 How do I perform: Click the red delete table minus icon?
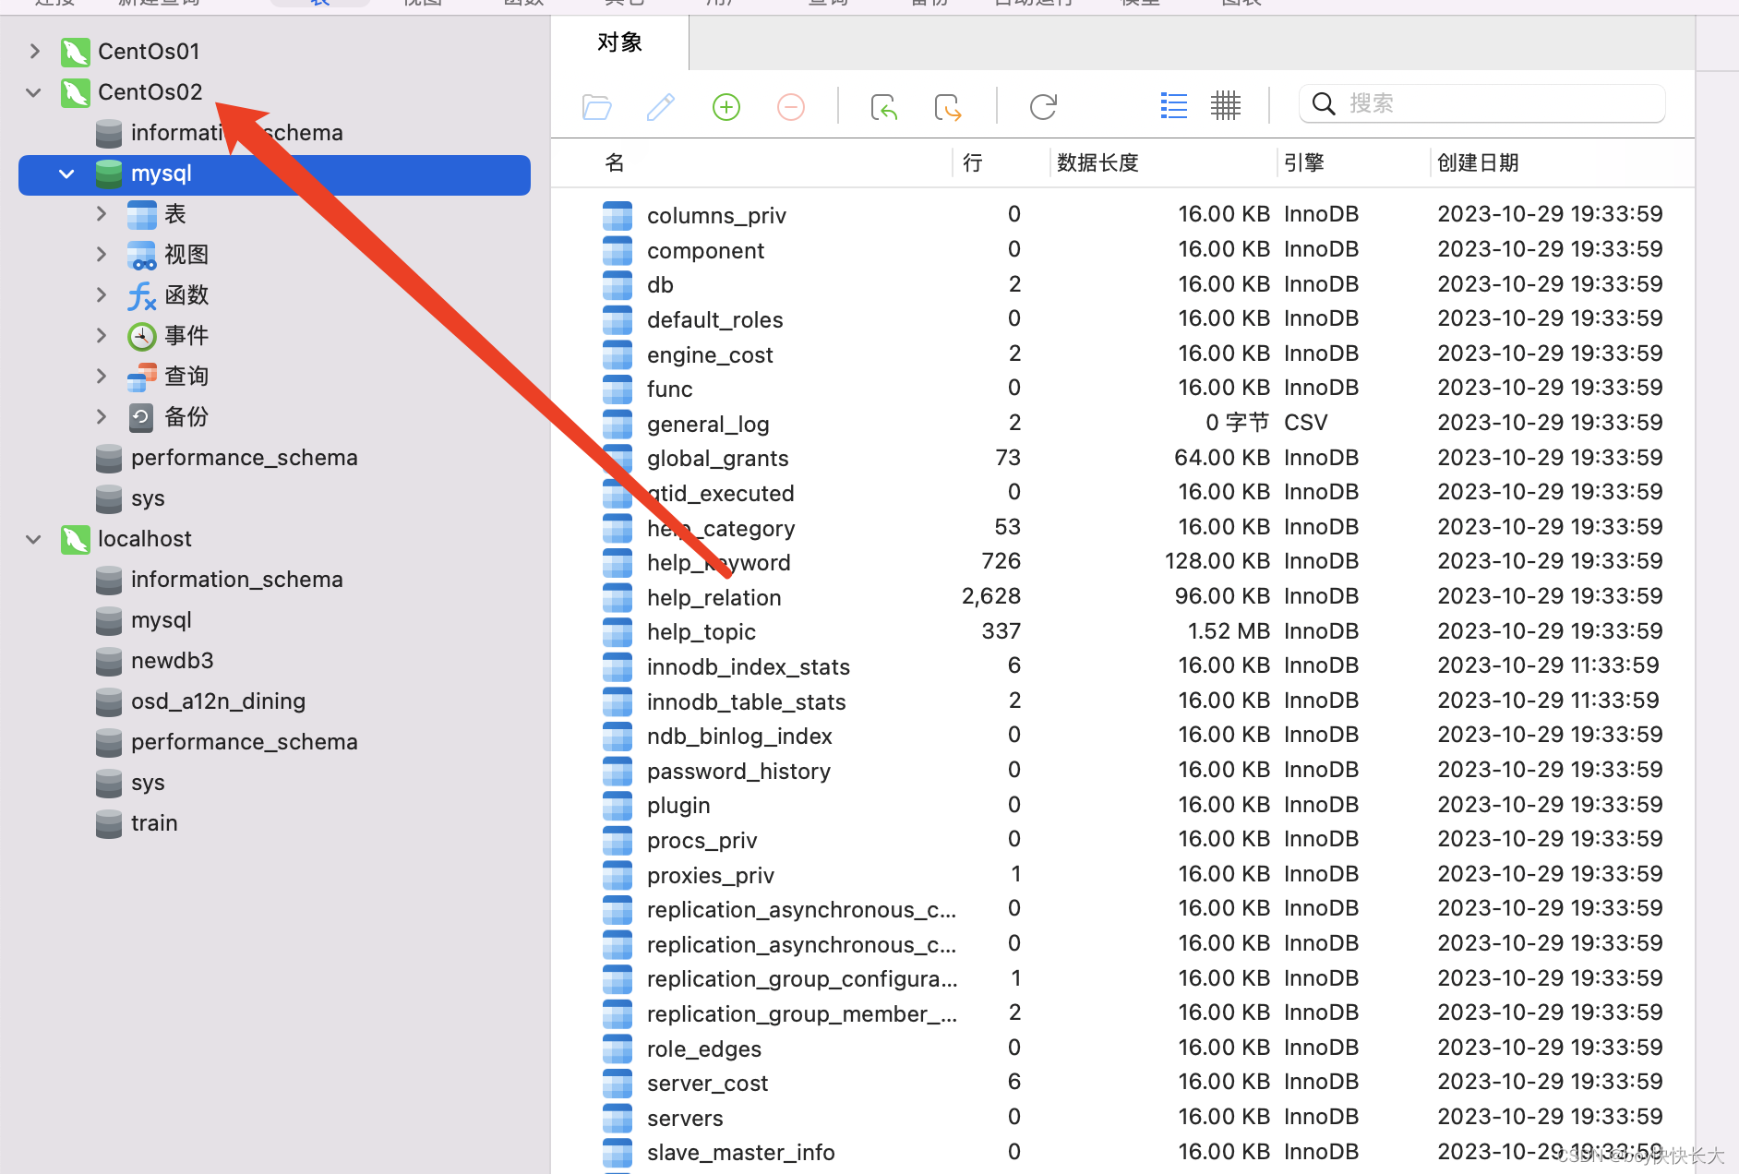tap(790, 107)
